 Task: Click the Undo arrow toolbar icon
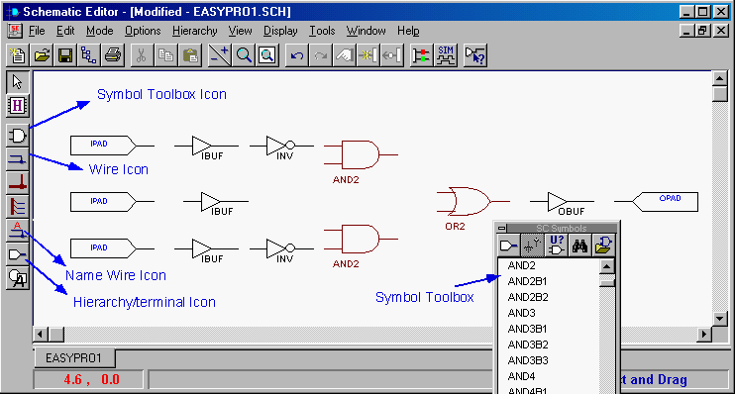pyautogui.click(x=297, y=55)
